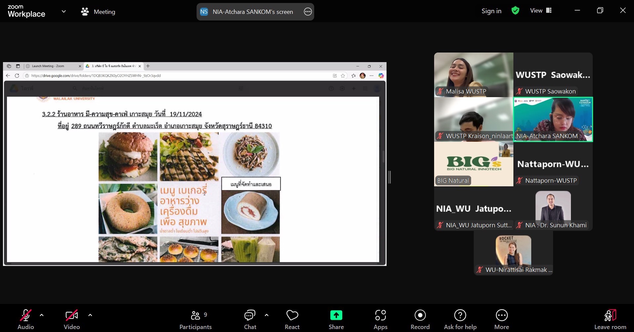Toggle the View layout option
Screen dimensions: 634x332
coord(541,11)
